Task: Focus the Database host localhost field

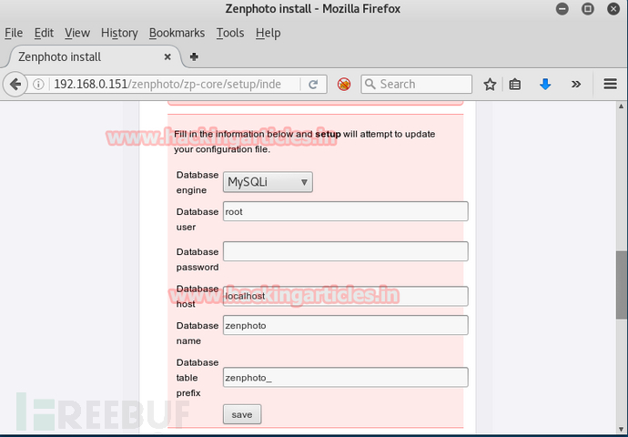Action: (x=345, y=296)
